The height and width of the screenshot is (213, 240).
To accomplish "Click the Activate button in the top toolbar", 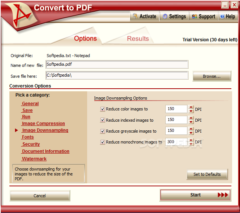I will coord(145,16).
